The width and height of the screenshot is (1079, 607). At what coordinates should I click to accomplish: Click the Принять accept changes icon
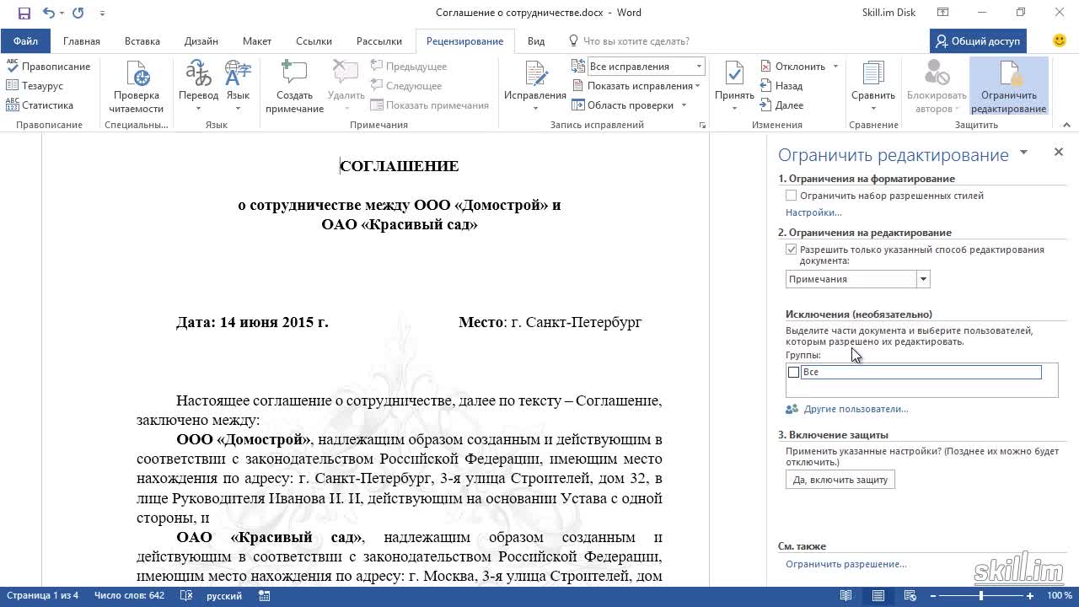pos(734,74)
